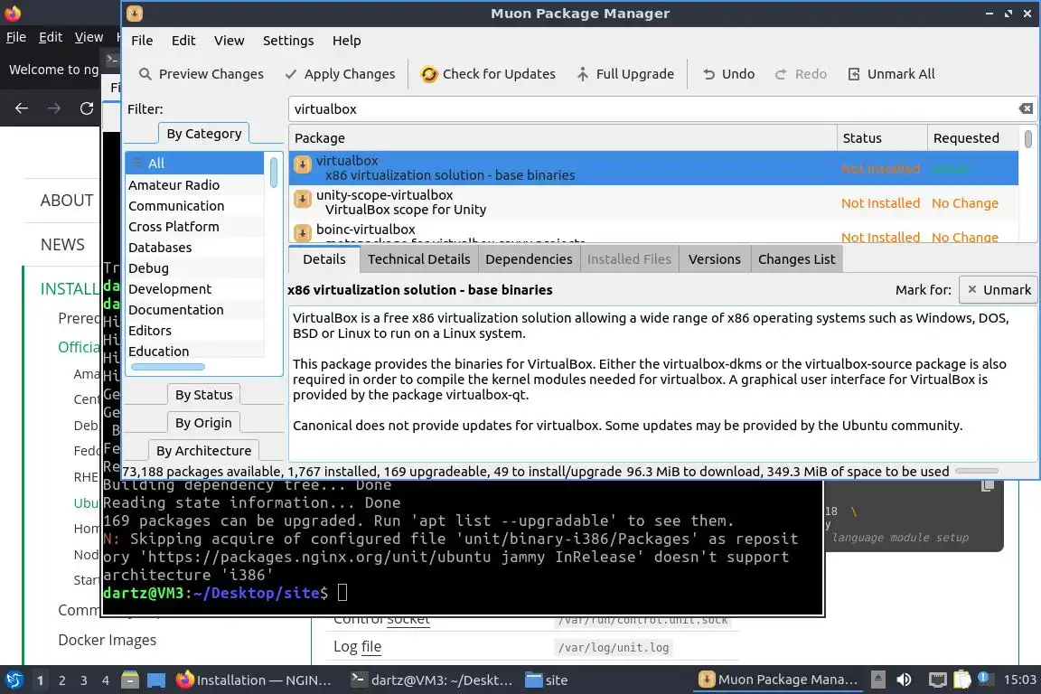Unmark the virtualbox package
The height and width of the screenshot is (694, 1041).
click(x=999, y=290)
